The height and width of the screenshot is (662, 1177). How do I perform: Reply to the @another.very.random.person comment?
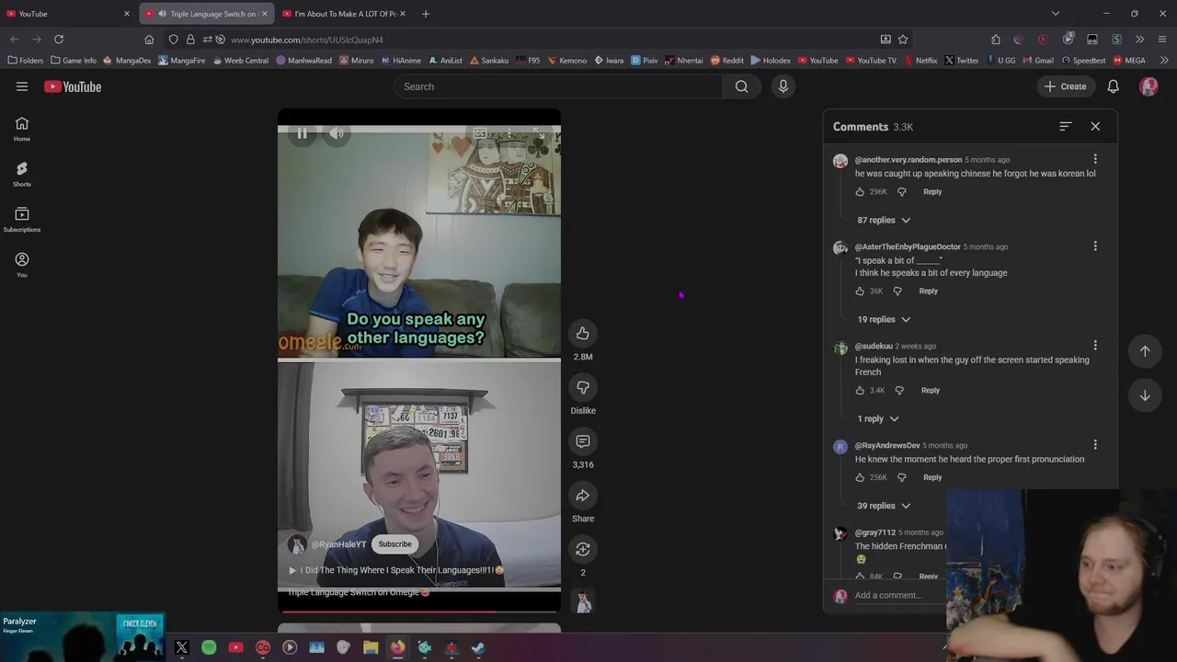932,192
